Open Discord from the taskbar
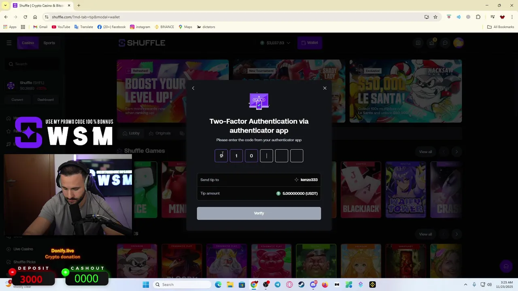This screenshot has width=518, height=291. [313, 285]
